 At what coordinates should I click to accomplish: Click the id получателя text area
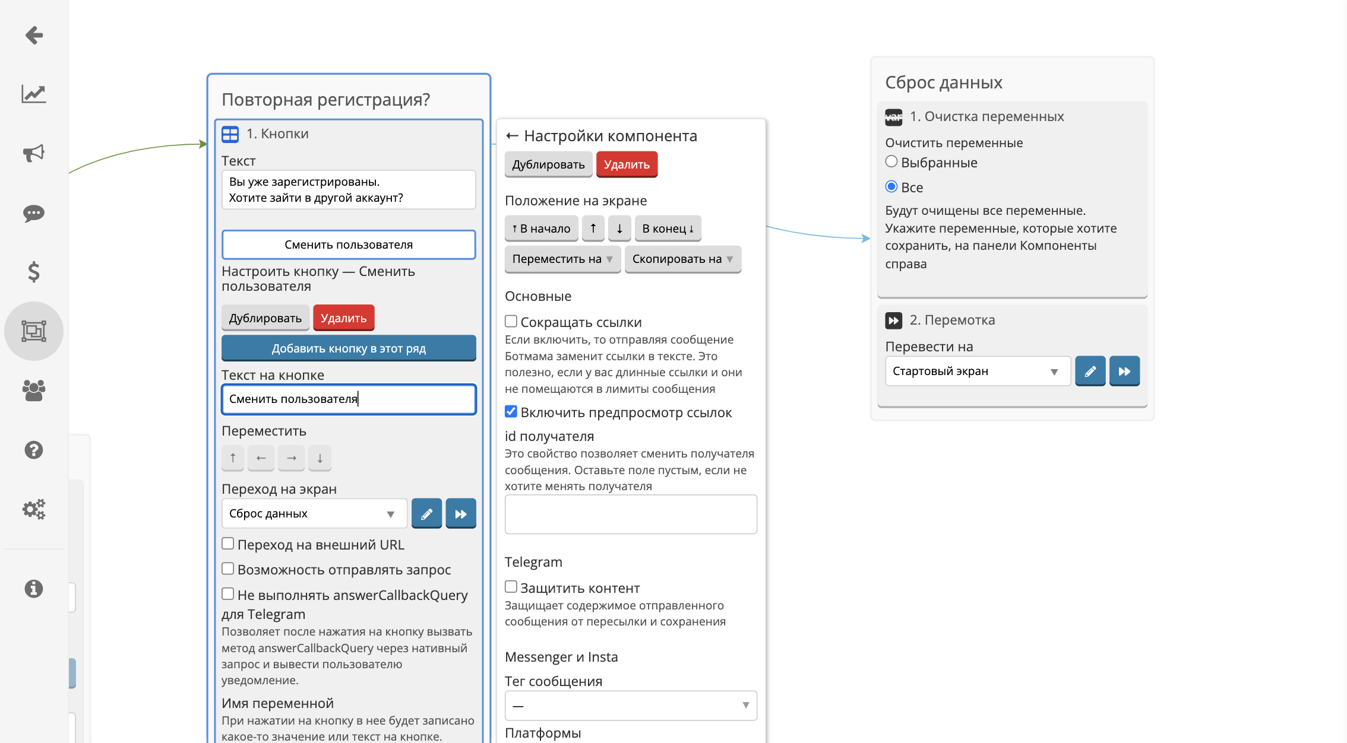click(x=631, y=515)
